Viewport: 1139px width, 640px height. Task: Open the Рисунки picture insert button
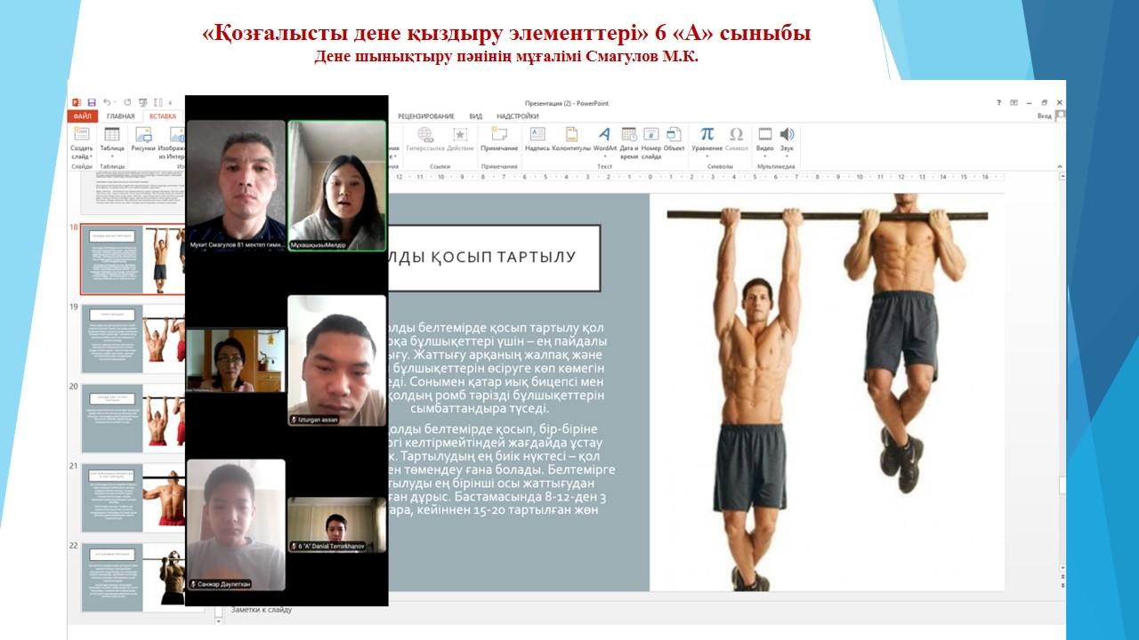point(142,135)
